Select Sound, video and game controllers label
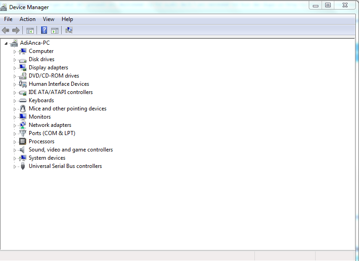 tap(71, 150)
